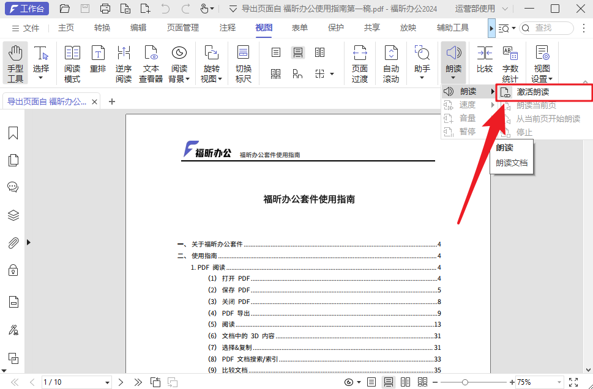The image size is (593, 389).
Task: Open the 字数统计 word count tool
Action: (510, 61)
